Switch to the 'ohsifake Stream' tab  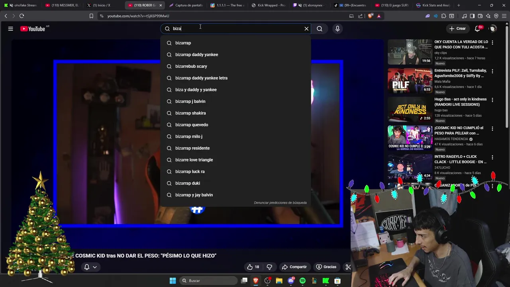pos(20,5)
